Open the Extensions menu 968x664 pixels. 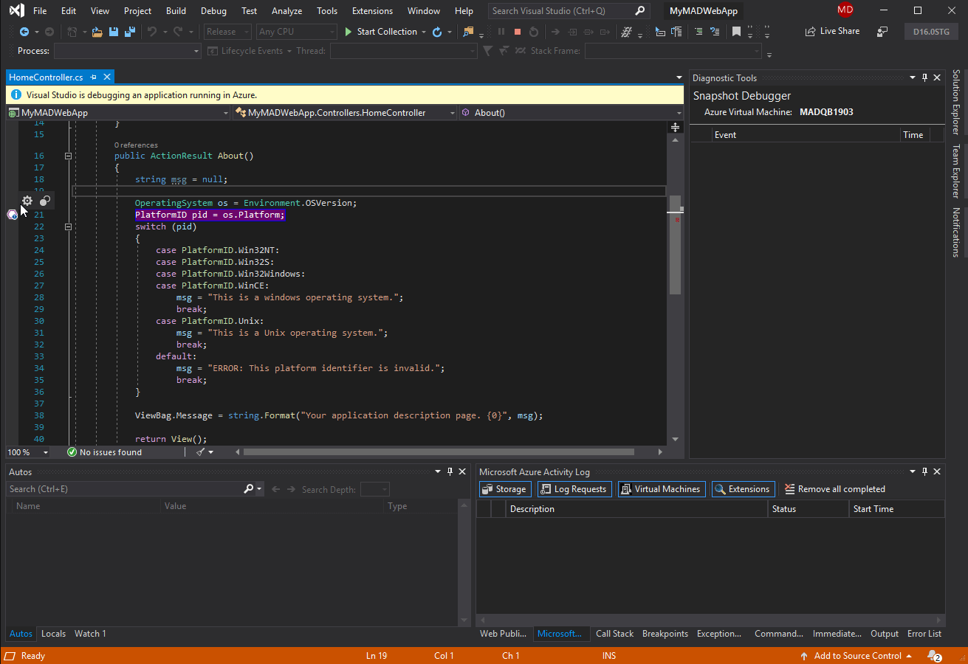coord(372,11)
